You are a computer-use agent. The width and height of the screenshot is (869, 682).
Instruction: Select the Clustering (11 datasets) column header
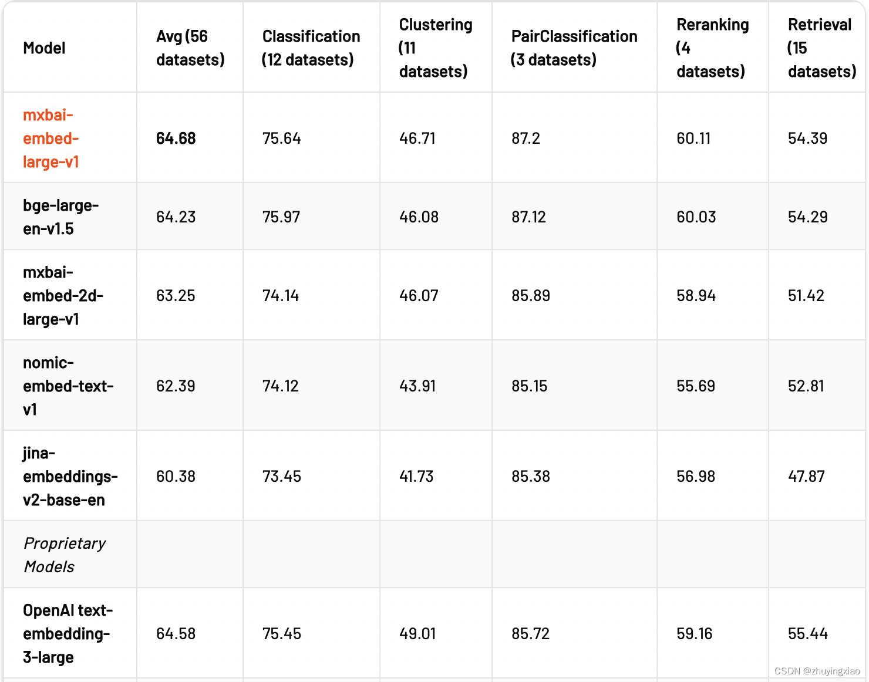[x=436, y=48]
